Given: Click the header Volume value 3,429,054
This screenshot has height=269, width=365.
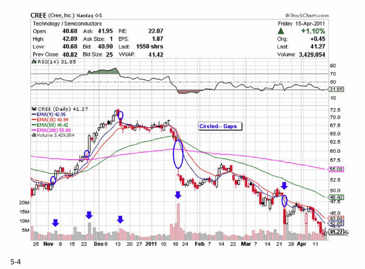Looking at the screenshot, I should coord(312,54).
